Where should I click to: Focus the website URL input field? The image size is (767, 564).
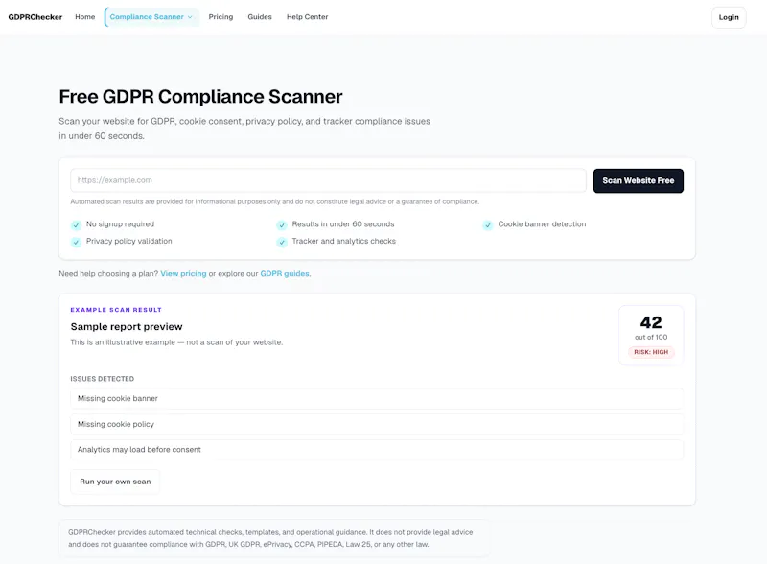(x=328, y=180)
